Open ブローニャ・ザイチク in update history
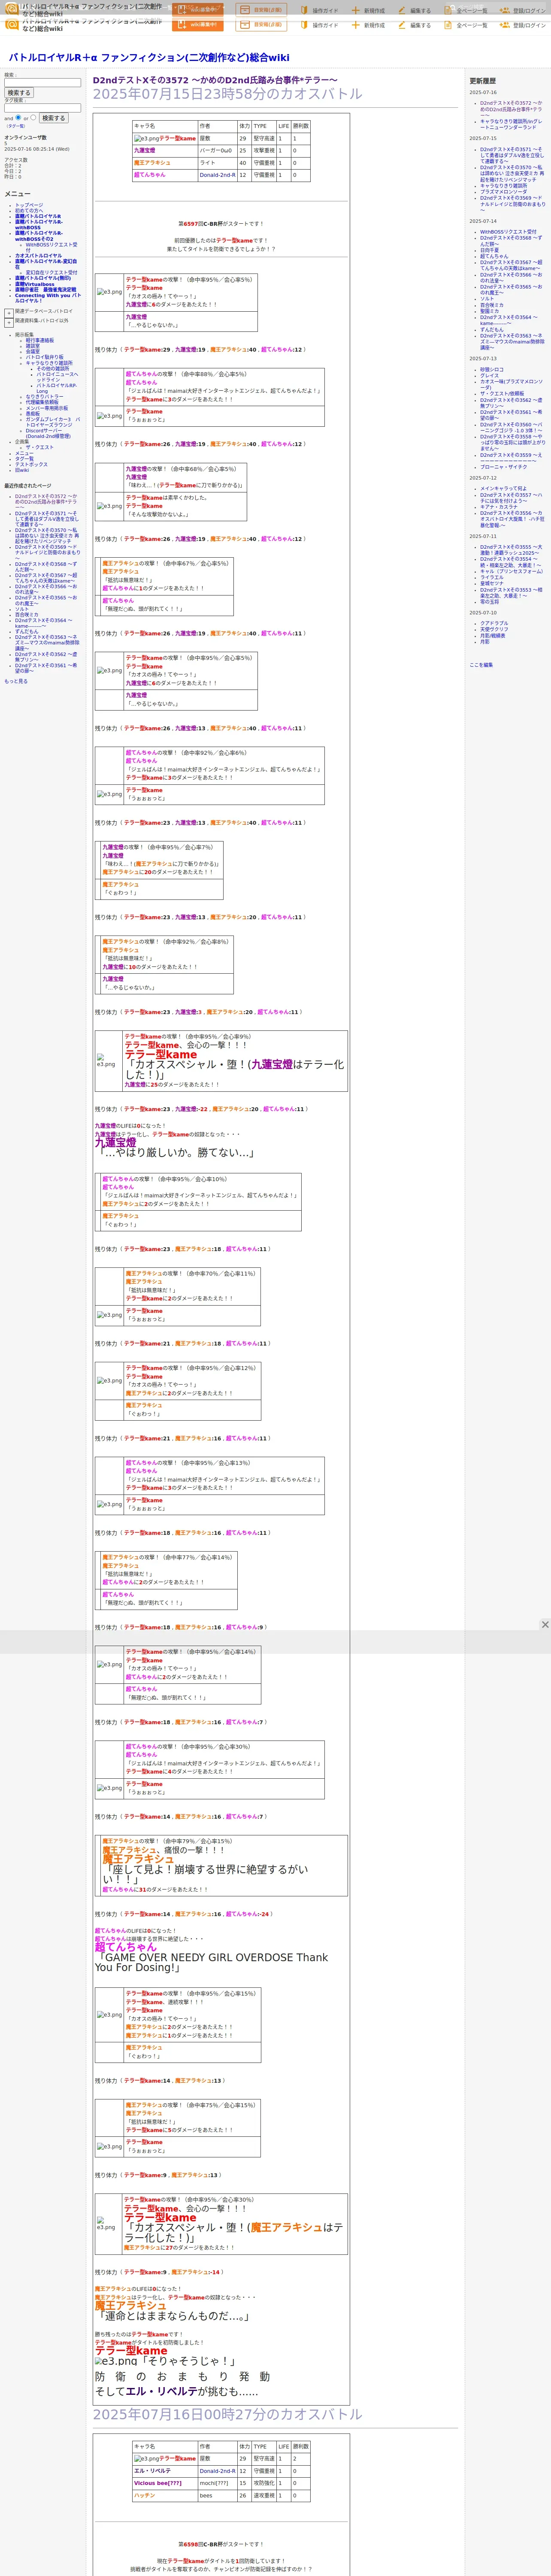551x2576 pixels. 503,467
